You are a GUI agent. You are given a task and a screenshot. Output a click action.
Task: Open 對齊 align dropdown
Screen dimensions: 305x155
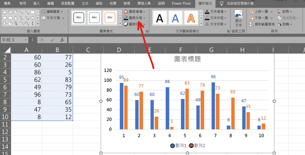(x=285, y=12)
